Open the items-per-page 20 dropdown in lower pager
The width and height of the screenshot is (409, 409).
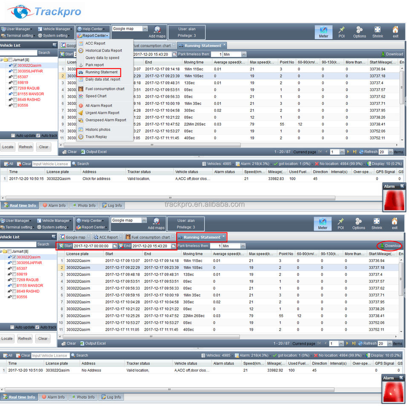[390, 343]
